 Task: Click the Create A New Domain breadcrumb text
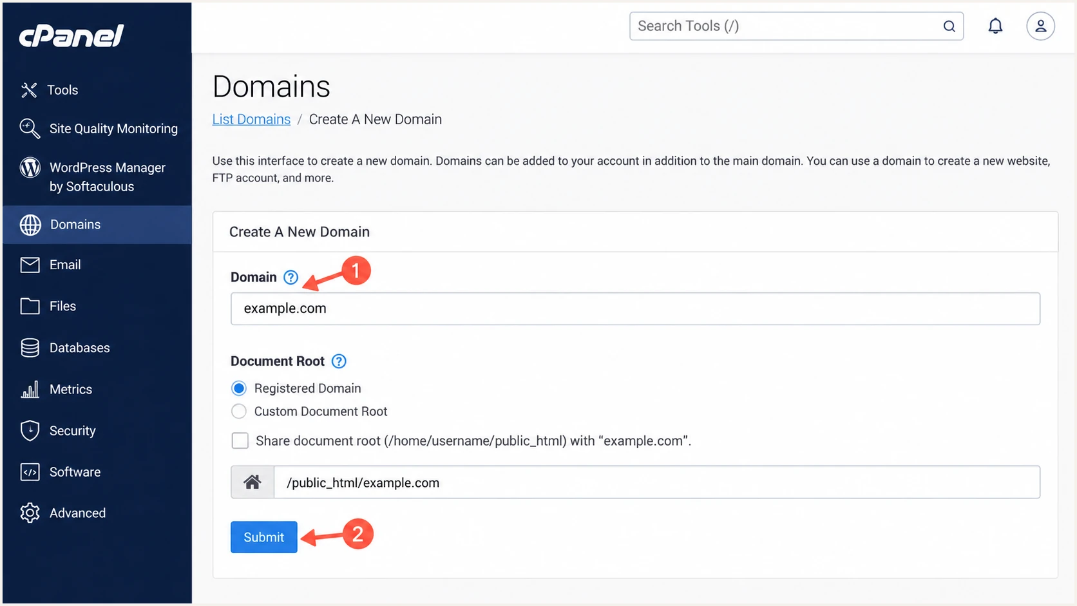376,120
